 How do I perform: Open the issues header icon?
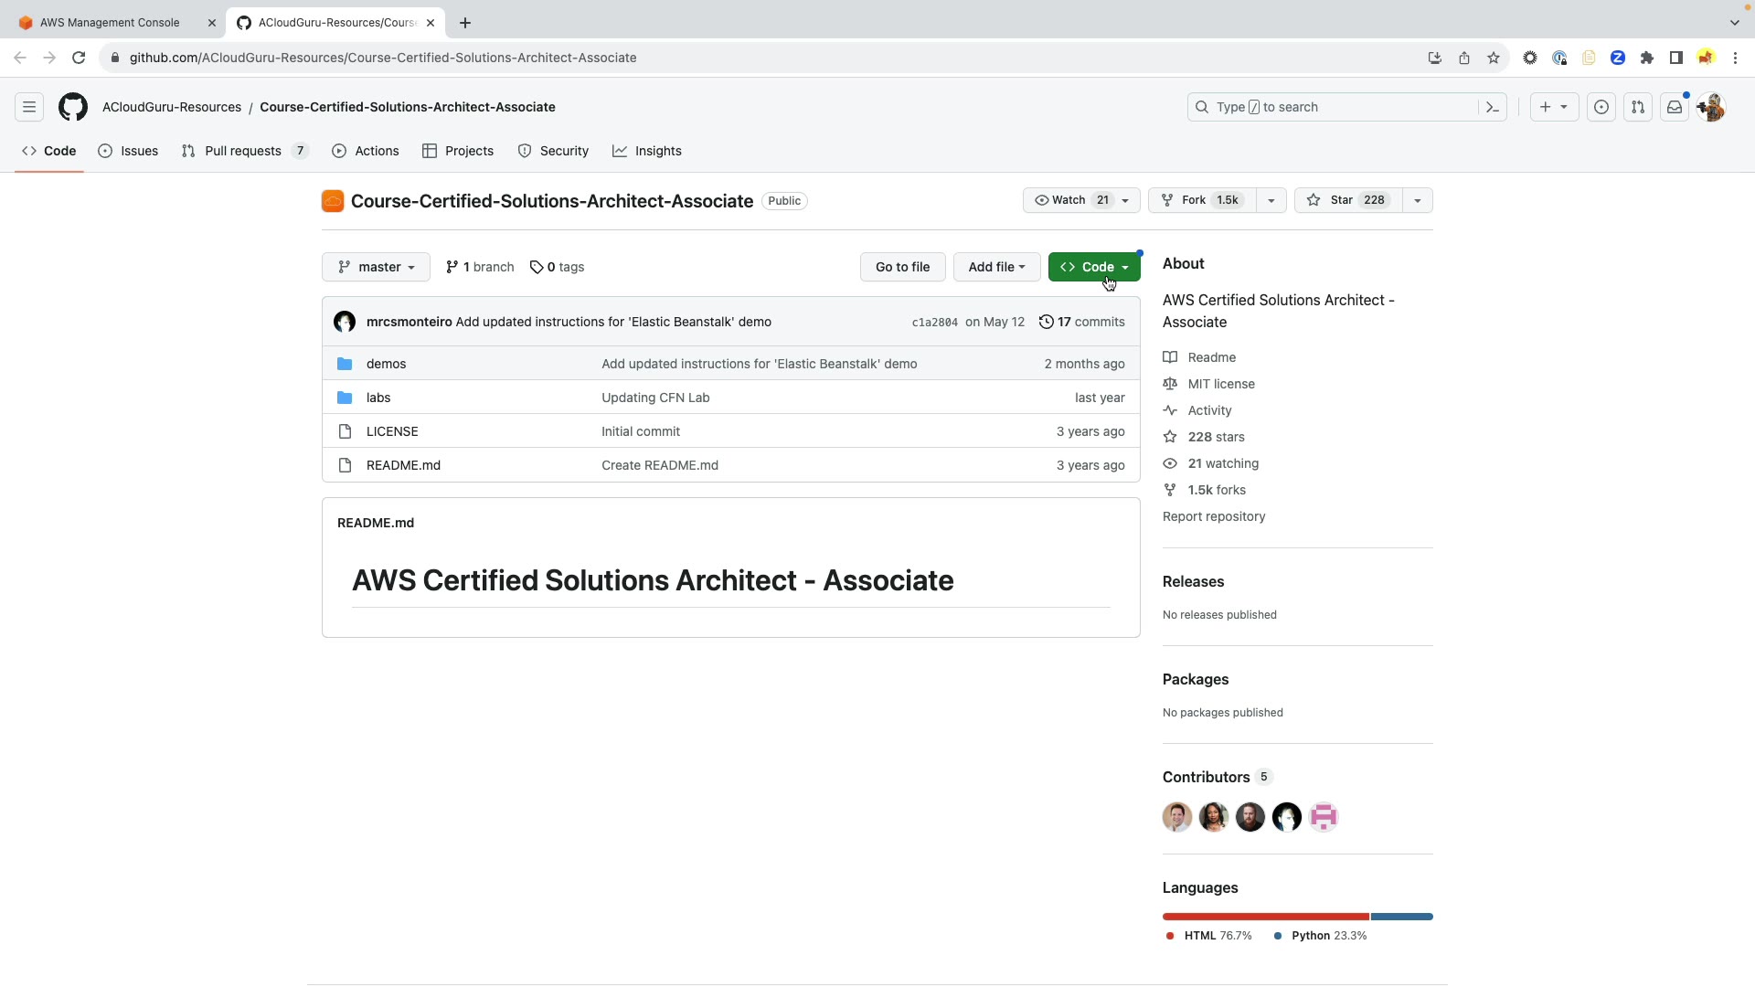[1601, 107]
